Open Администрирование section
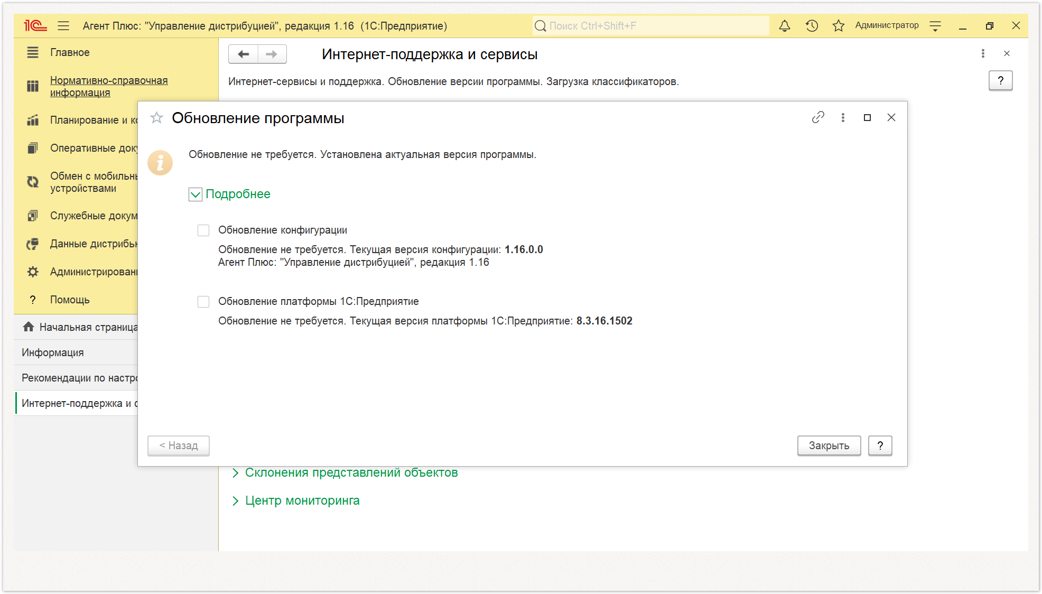The height and width of the screenshot is (594, 1042). pyautogui.click(x=94, y=272)
